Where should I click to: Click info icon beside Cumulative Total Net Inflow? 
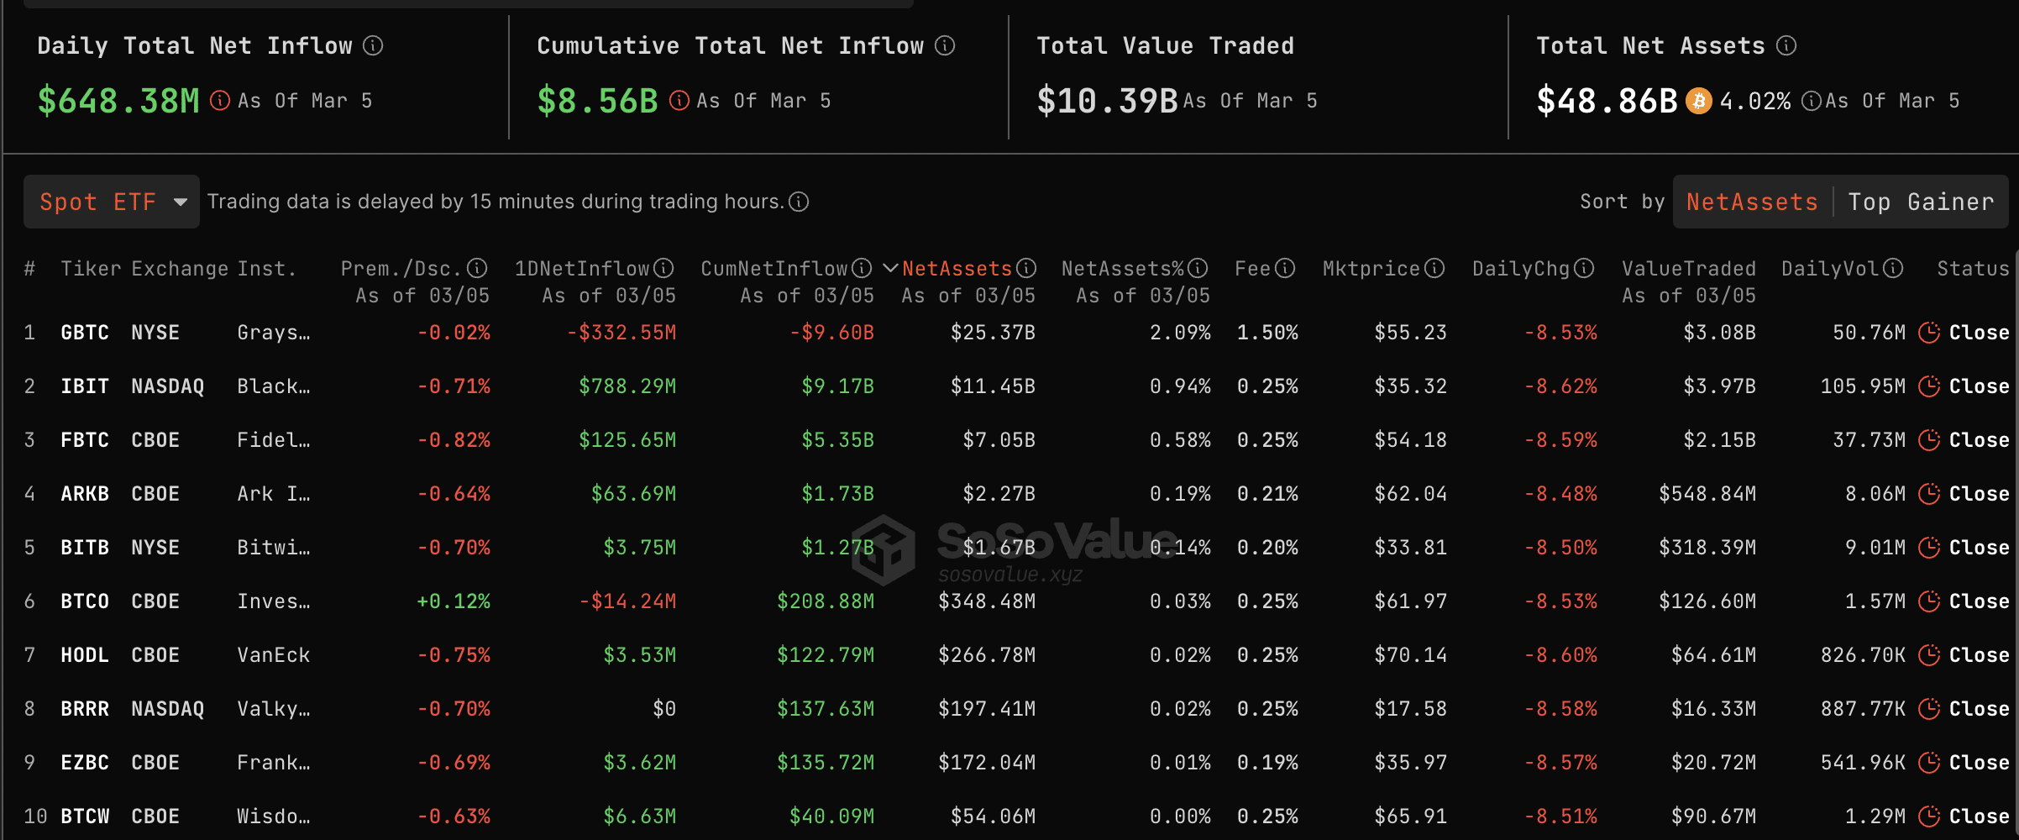pos(945,45)
